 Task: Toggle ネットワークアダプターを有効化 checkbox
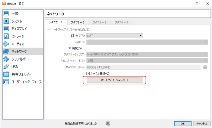(x=49, y=30)
